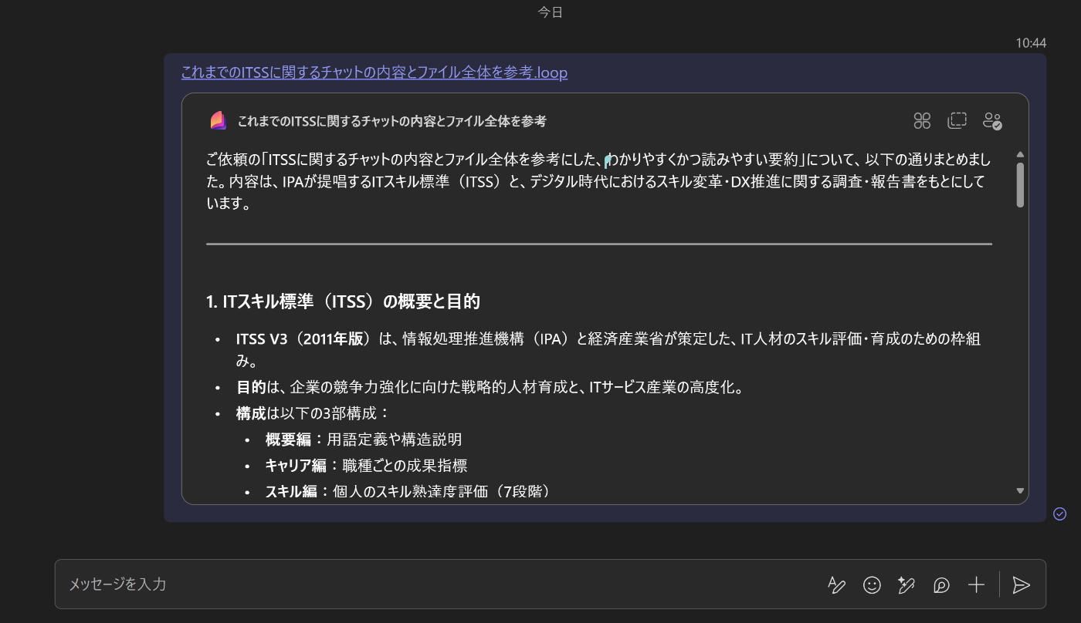Open the Loop apps grid icon
This screenshot has width=1081, height=623.
click(x=922, y=120)
